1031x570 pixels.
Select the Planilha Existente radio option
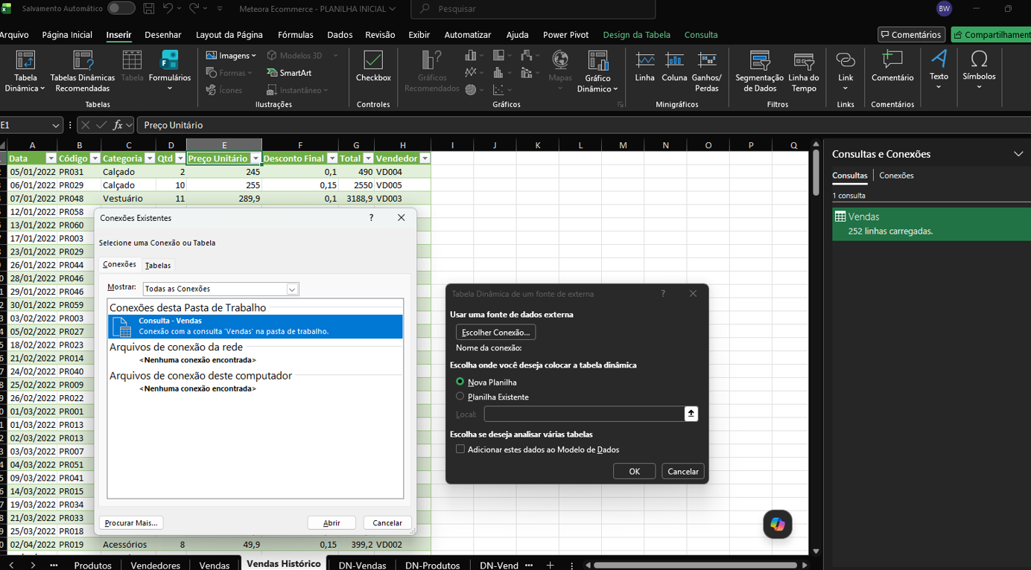click(x=460, y=397)
